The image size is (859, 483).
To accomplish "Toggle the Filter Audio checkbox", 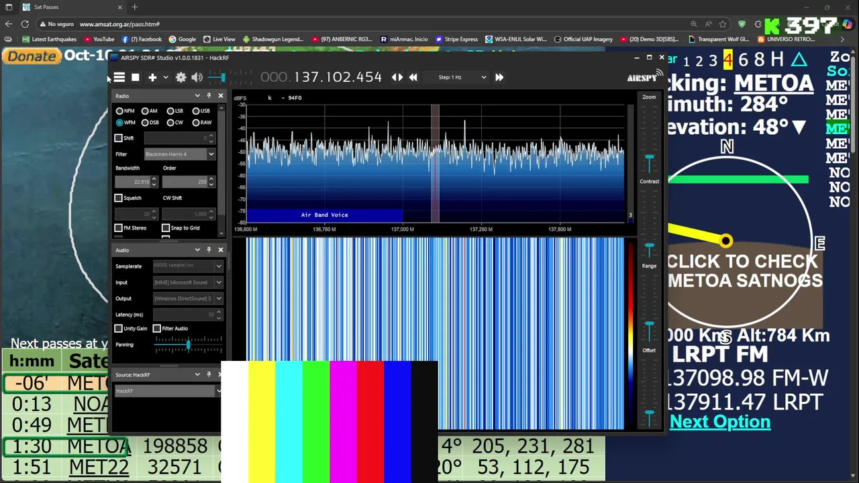I will (x=157, y=329).
